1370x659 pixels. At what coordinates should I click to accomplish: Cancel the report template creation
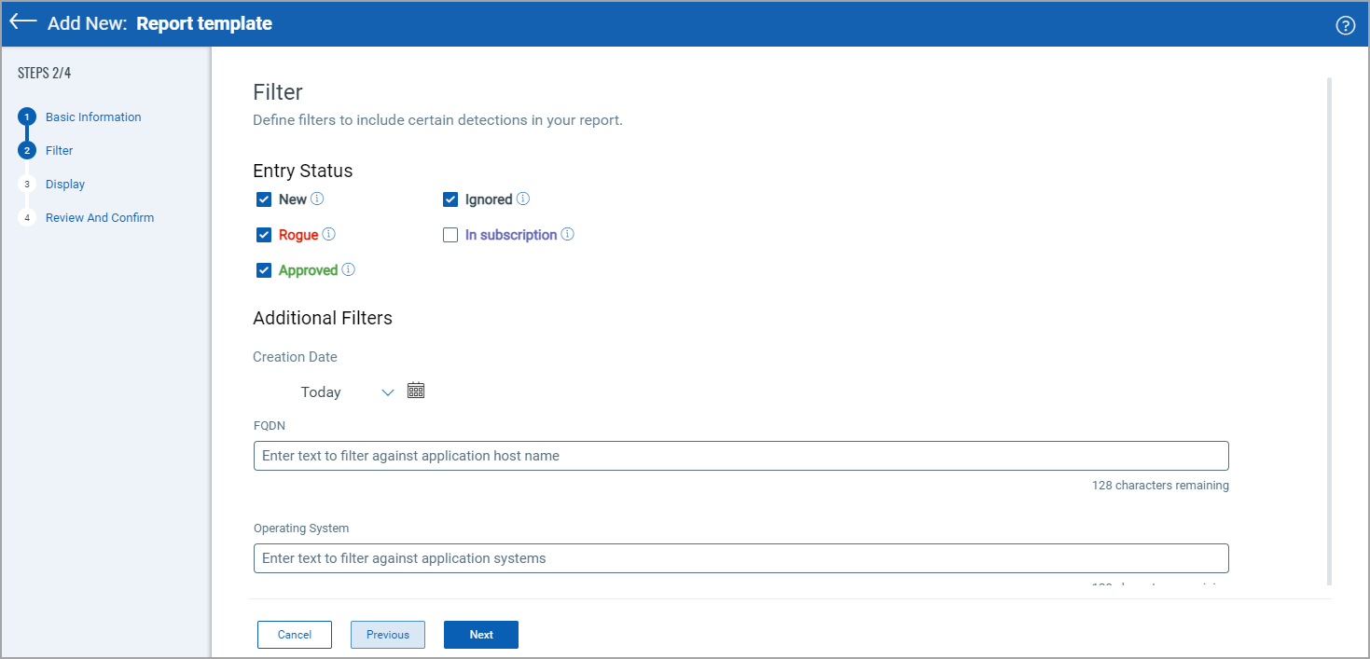(x=294, y=634)
